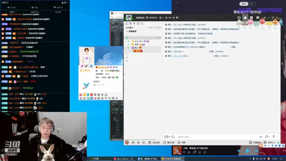Open the channel template dropdown

click(256, 142)
